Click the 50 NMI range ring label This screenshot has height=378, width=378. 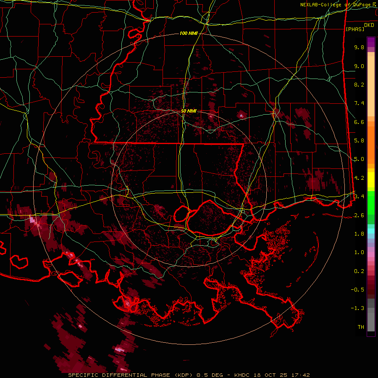tap(189, 111)
